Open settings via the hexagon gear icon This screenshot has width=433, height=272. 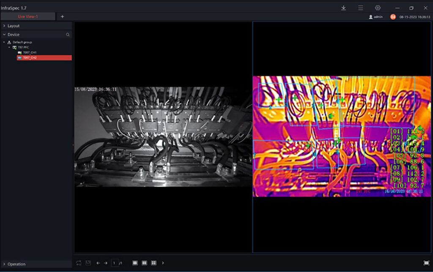378,8
